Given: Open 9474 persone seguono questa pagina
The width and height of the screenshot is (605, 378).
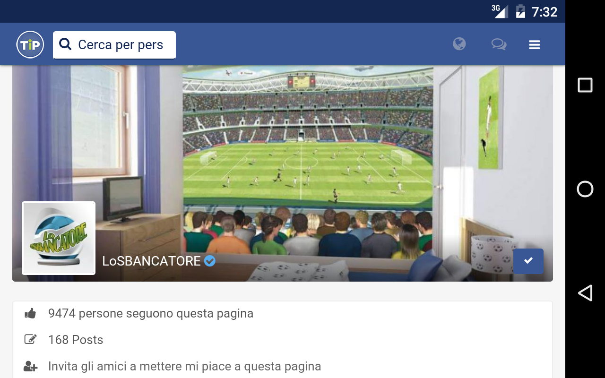Looking at the screenshot, I should [x=151, y=313].
